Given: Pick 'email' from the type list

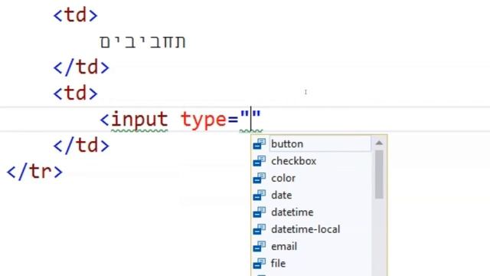Looking at the screenshot, I should (284, 246).
